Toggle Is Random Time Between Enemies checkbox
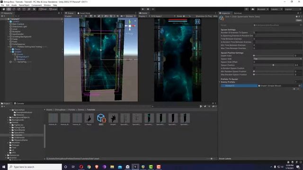The width and height of the screenshot is (303, 170). 255,42
